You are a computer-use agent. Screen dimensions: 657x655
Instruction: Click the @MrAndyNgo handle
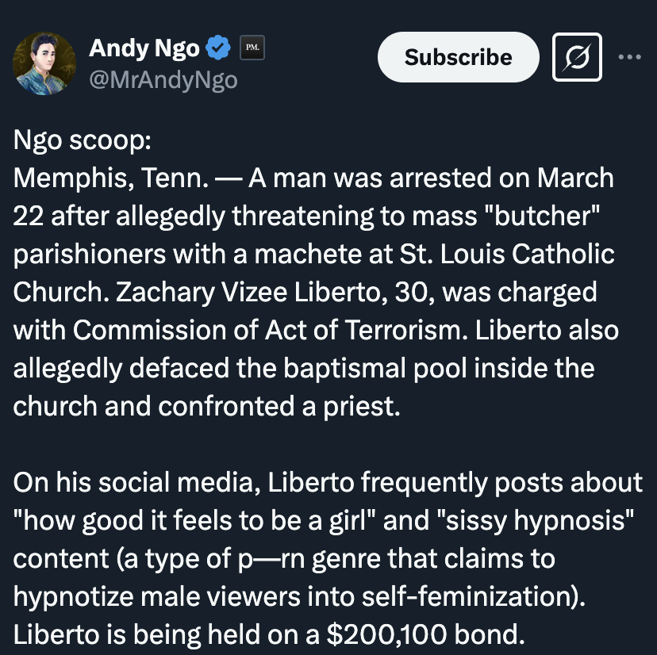tap(163, 80)
